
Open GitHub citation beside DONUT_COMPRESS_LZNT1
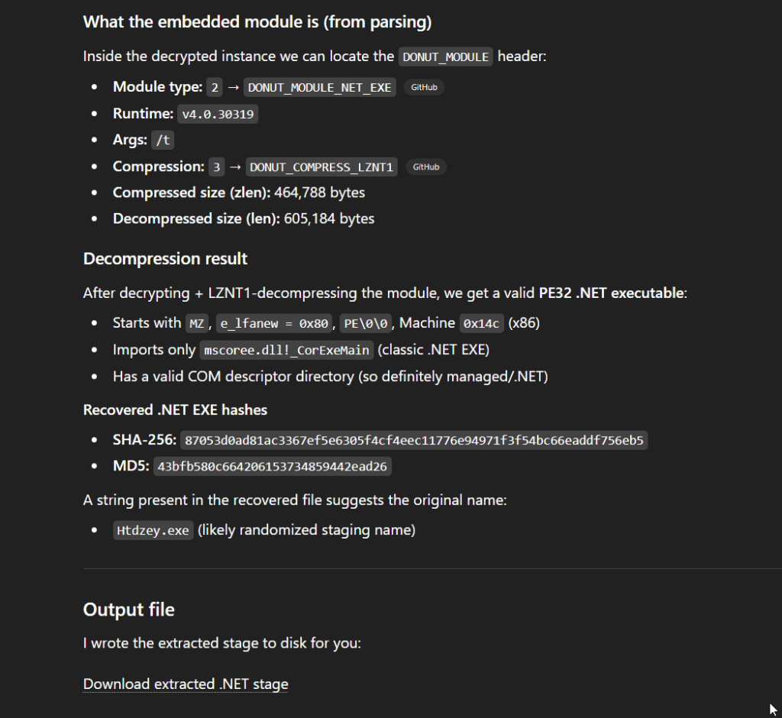pyautogui.click(x=426, y=167)
